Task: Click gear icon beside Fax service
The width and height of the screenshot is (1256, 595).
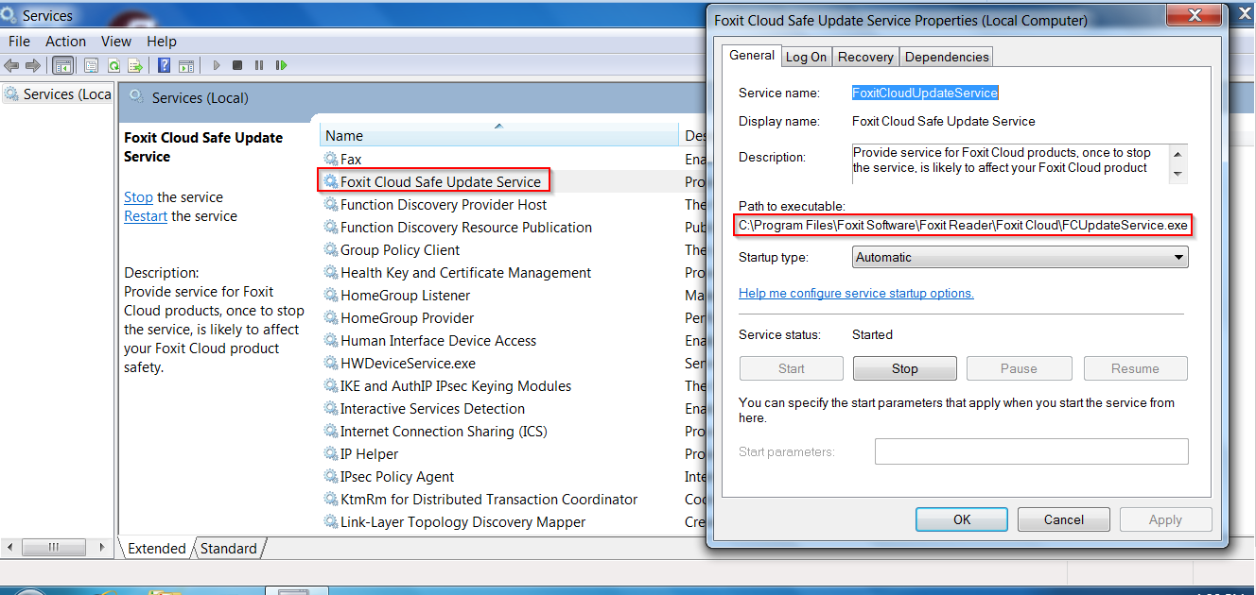Action: pos(331,160)
